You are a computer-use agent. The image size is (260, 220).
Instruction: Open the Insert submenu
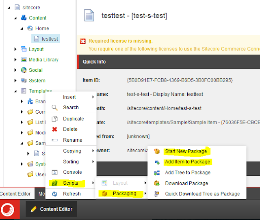point(71,97)
